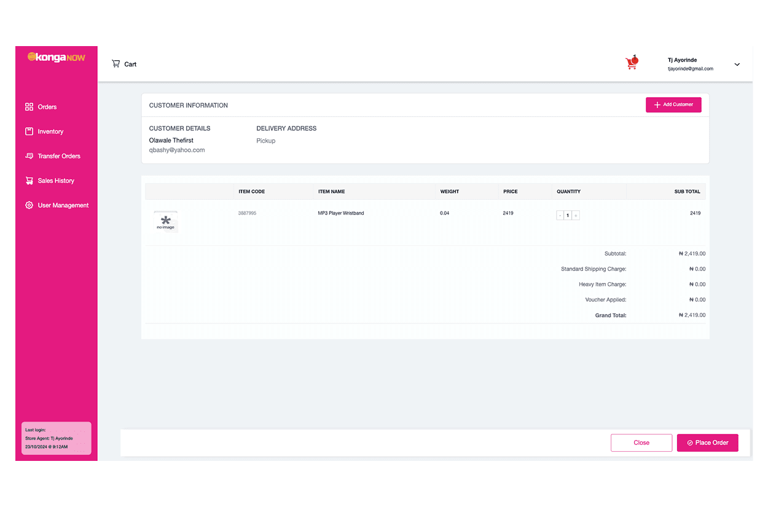Open the Inventory menu label
The image size is (768, 507).
pos(50,132)
